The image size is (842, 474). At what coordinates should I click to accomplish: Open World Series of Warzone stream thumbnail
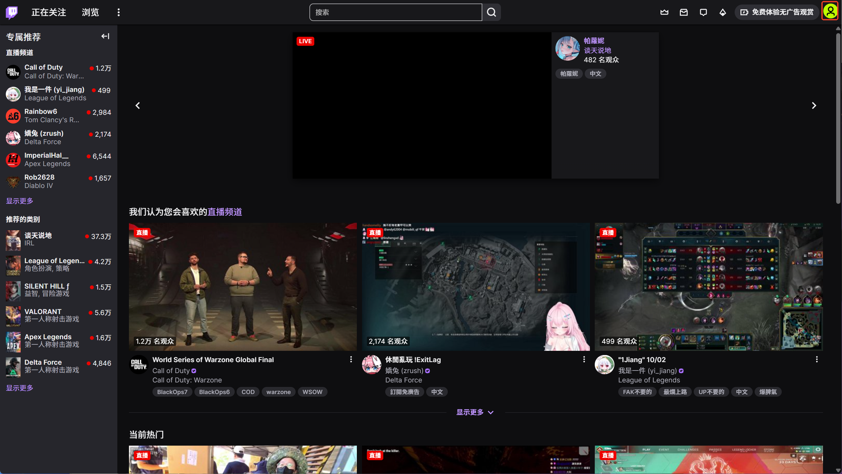click(242, 287)
